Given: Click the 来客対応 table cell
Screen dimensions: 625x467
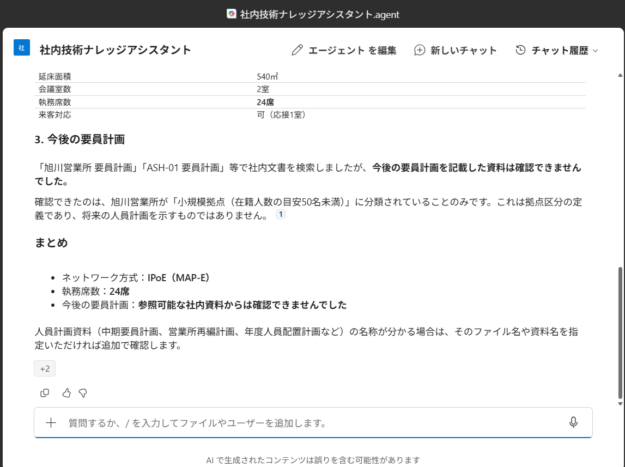Looking at the screenshot, I should [x=54, y=115].
